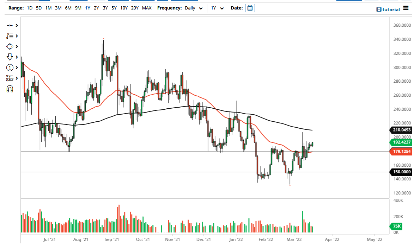The height and width of the screenshot is (249, 414).
Task: Enable magnet snapping mode
Action: coord(10,89)
